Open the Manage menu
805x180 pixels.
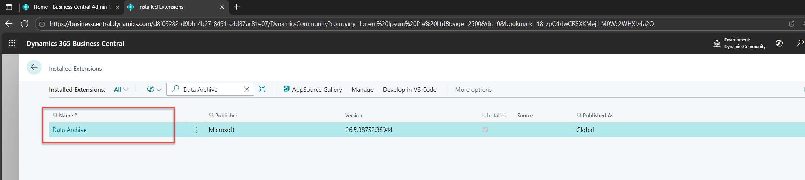click(x=362, y=90)
